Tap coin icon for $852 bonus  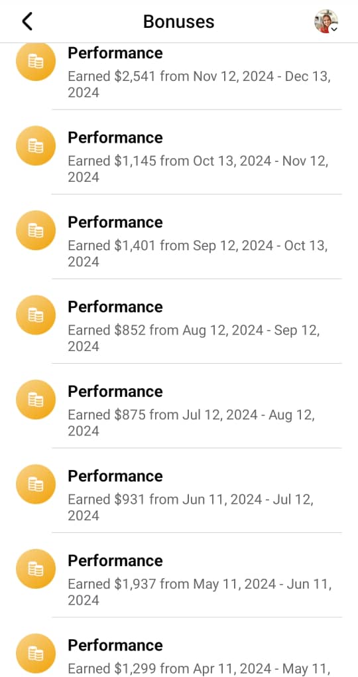(36, 315)
